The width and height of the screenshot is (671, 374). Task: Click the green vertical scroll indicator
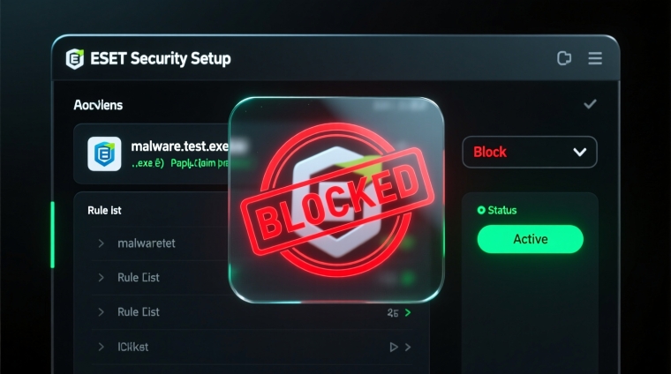pos(52,234)
